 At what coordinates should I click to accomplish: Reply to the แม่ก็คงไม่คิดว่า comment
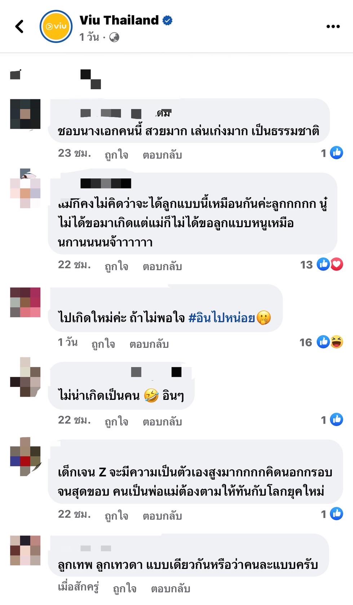coord(162,266)
